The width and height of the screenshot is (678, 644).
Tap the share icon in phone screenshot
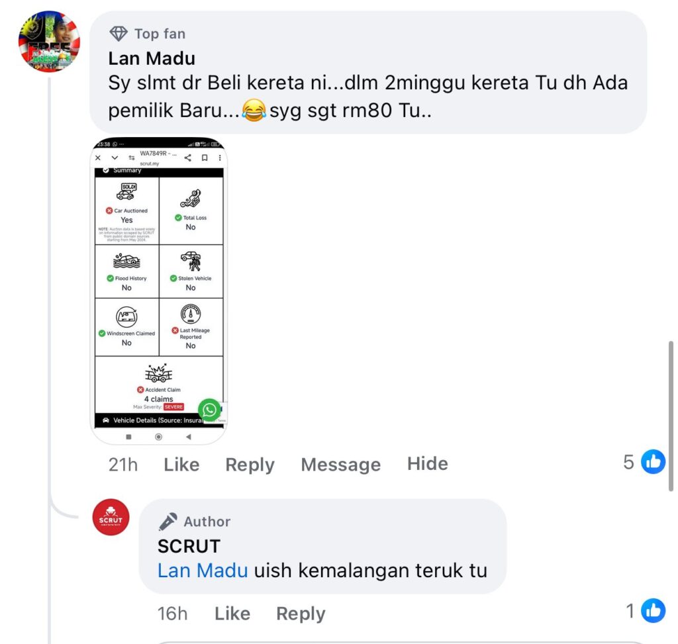187,158
